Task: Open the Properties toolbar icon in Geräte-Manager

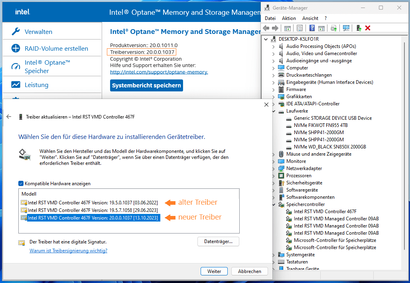Action: click(300, 28)
